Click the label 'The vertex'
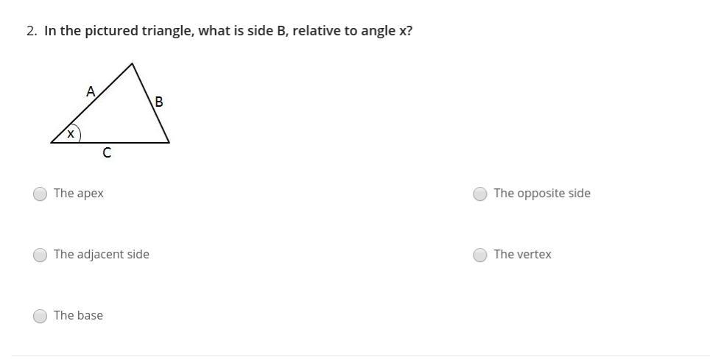 (522, 255)
